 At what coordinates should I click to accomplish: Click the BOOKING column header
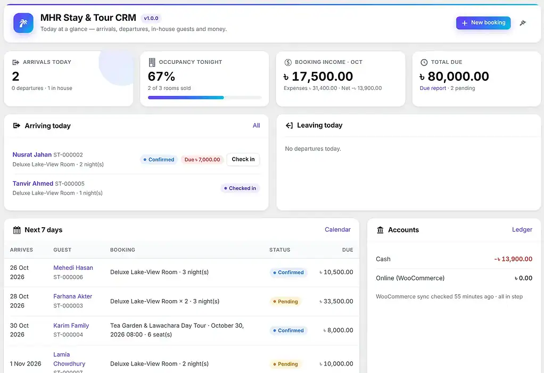123,250
